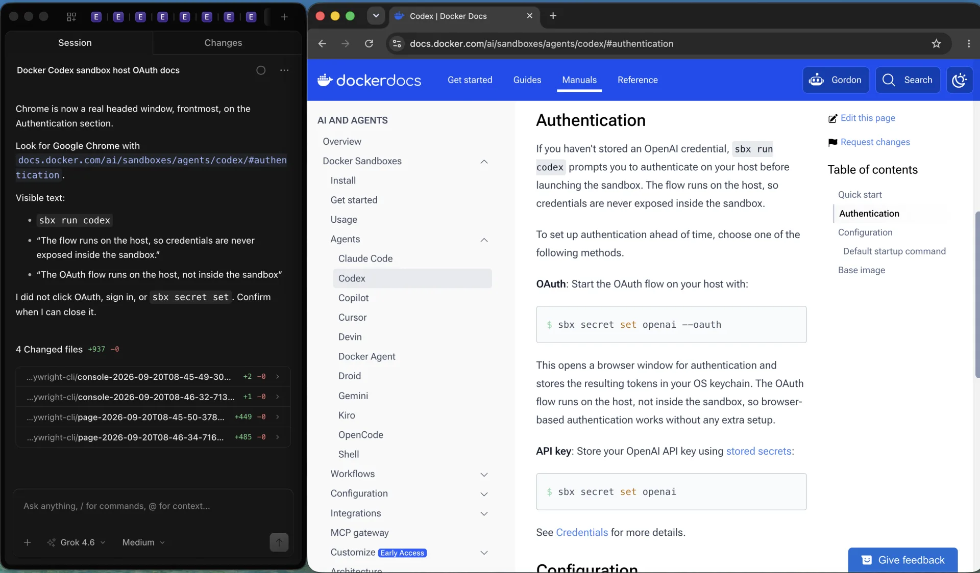Expand the page-2026-09-20T08-45-50 file row chevron
Screen dimensions: 980x573
[x=278, y=417]
